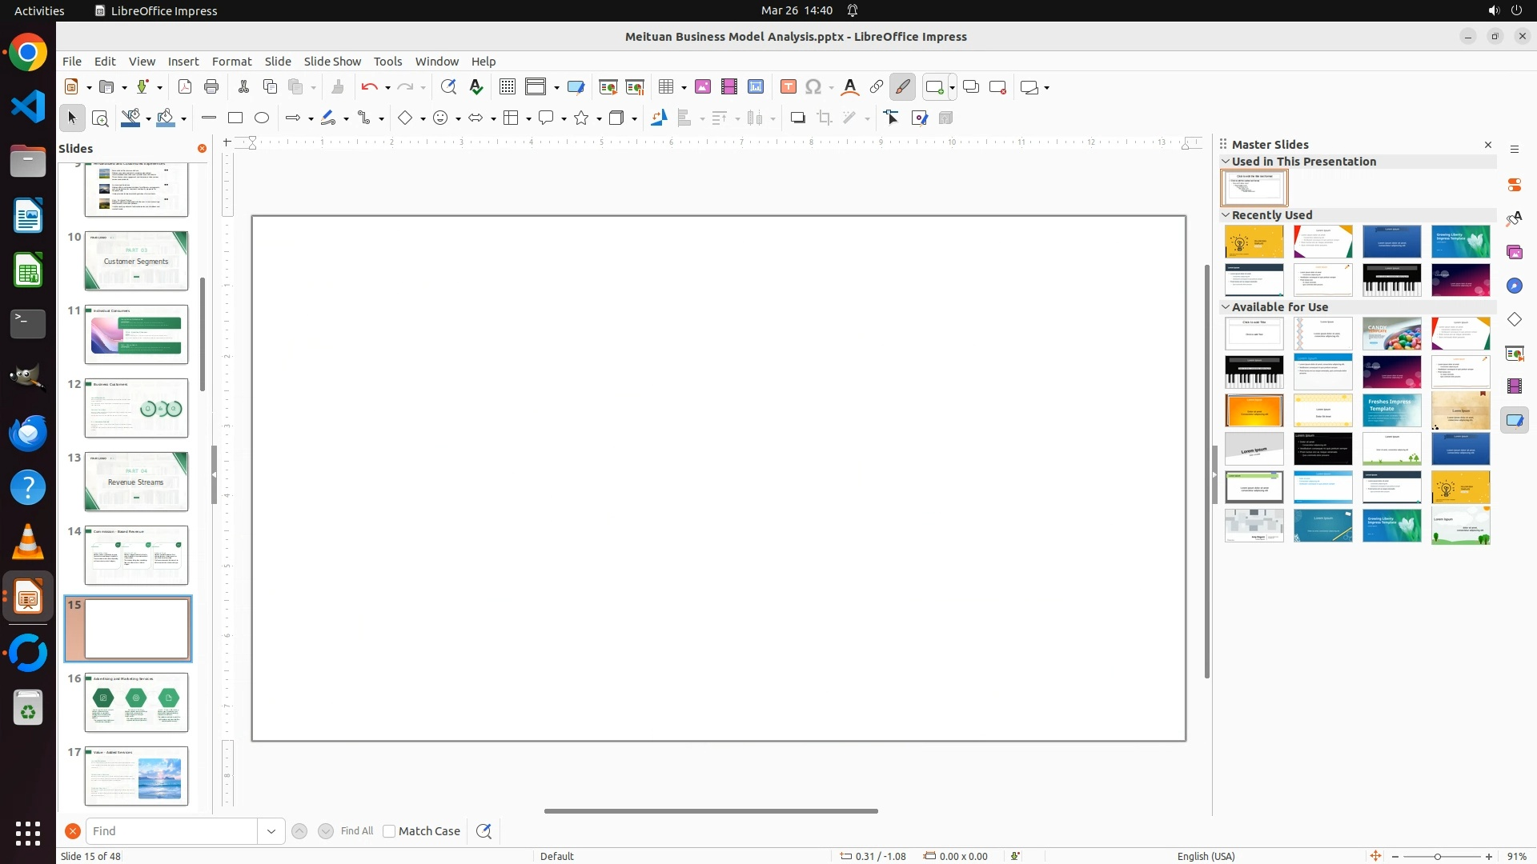Select the slide 13 Revenue Streams thumbnail

coord(136,482)
